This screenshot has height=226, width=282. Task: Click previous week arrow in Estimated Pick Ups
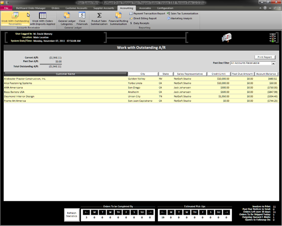coord(162,212)
